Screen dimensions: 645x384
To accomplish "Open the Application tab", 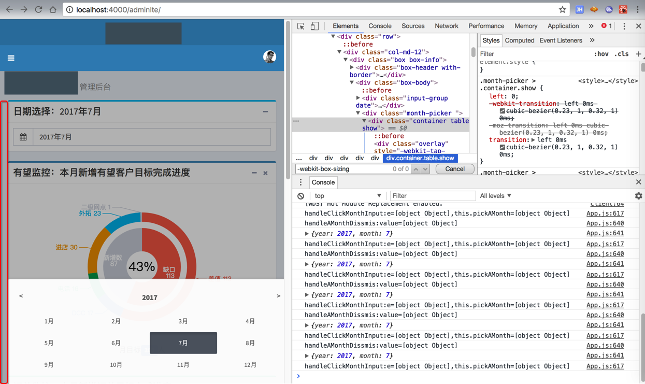I will pos(563,26).
